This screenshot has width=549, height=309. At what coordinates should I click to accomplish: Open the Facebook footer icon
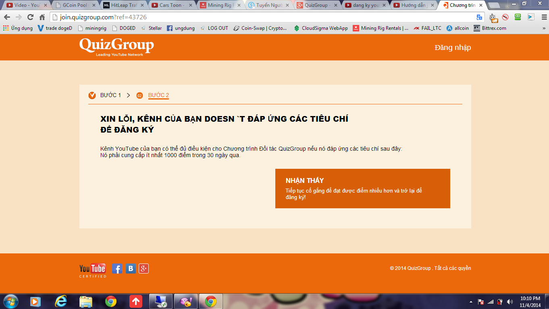117,269
